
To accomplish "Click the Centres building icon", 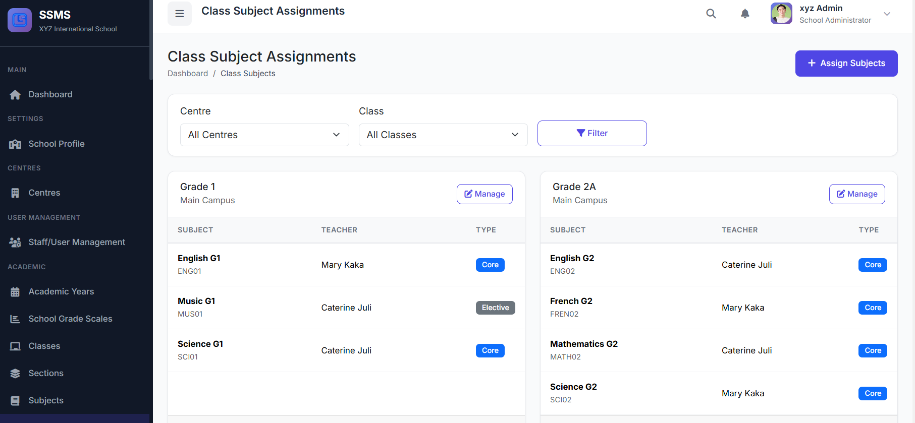I will [x=15, y=193].
